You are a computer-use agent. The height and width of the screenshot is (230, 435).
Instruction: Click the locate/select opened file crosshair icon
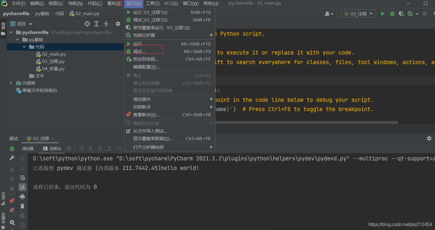pos(87,24)
